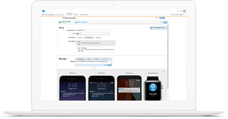
Task: Click the Message text area
Action: 94,62
